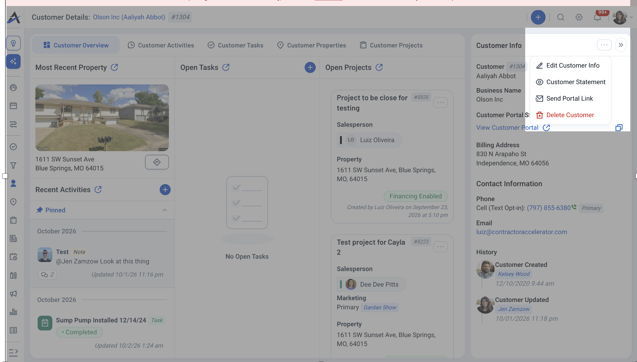
Task: Switch to Customer Activities tab
Action: click(x=161, y=45)
